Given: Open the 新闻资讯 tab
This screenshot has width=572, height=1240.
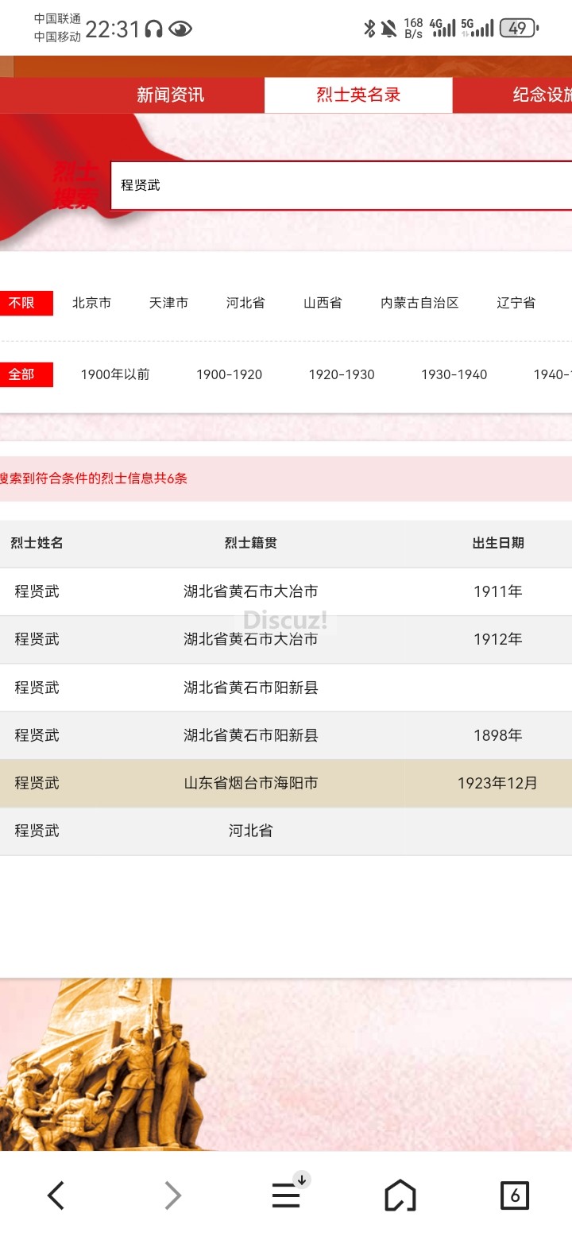Looking at the screenshot, I should 170,95.
